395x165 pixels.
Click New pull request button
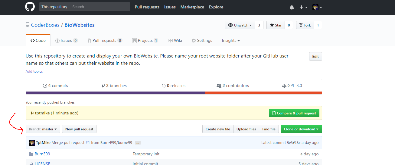coord(79,129)
